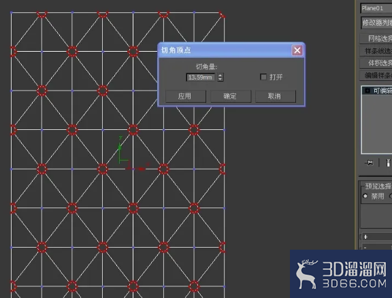Enable the 打开 checkbox
Image resolution: width=392 pixels, height=298 pixels.
263,77
